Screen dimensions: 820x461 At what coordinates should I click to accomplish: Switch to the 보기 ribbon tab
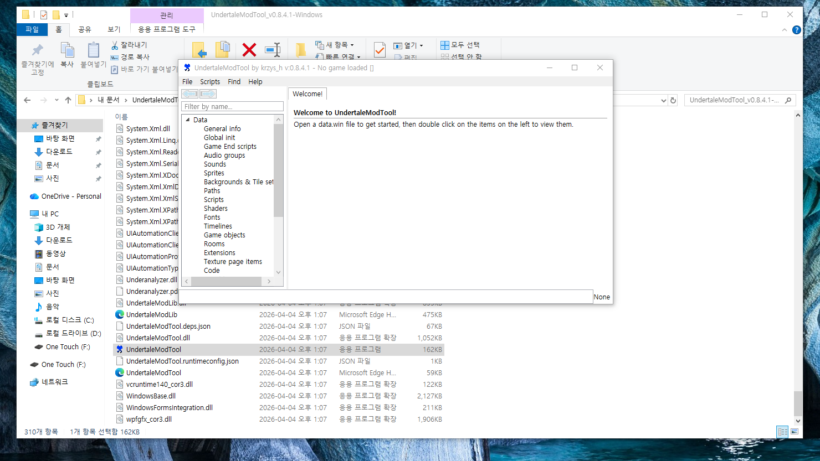(x=114, y=30)
